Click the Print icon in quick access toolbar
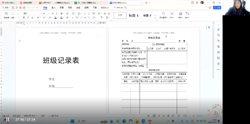 pos(21,7)
